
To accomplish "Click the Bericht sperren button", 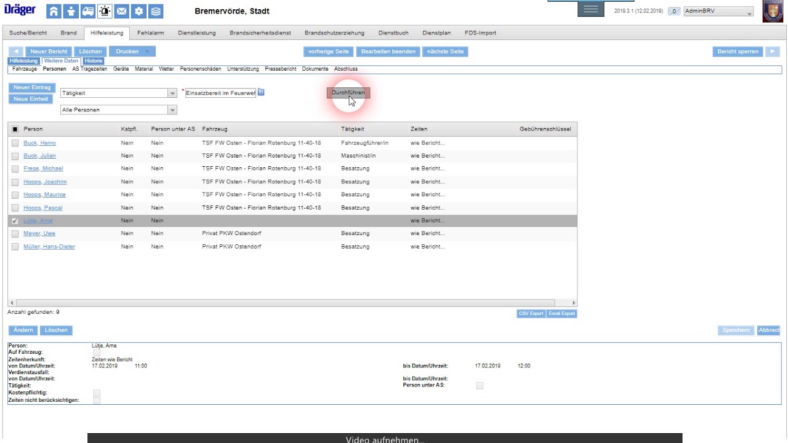I will (x=738, y=52).
